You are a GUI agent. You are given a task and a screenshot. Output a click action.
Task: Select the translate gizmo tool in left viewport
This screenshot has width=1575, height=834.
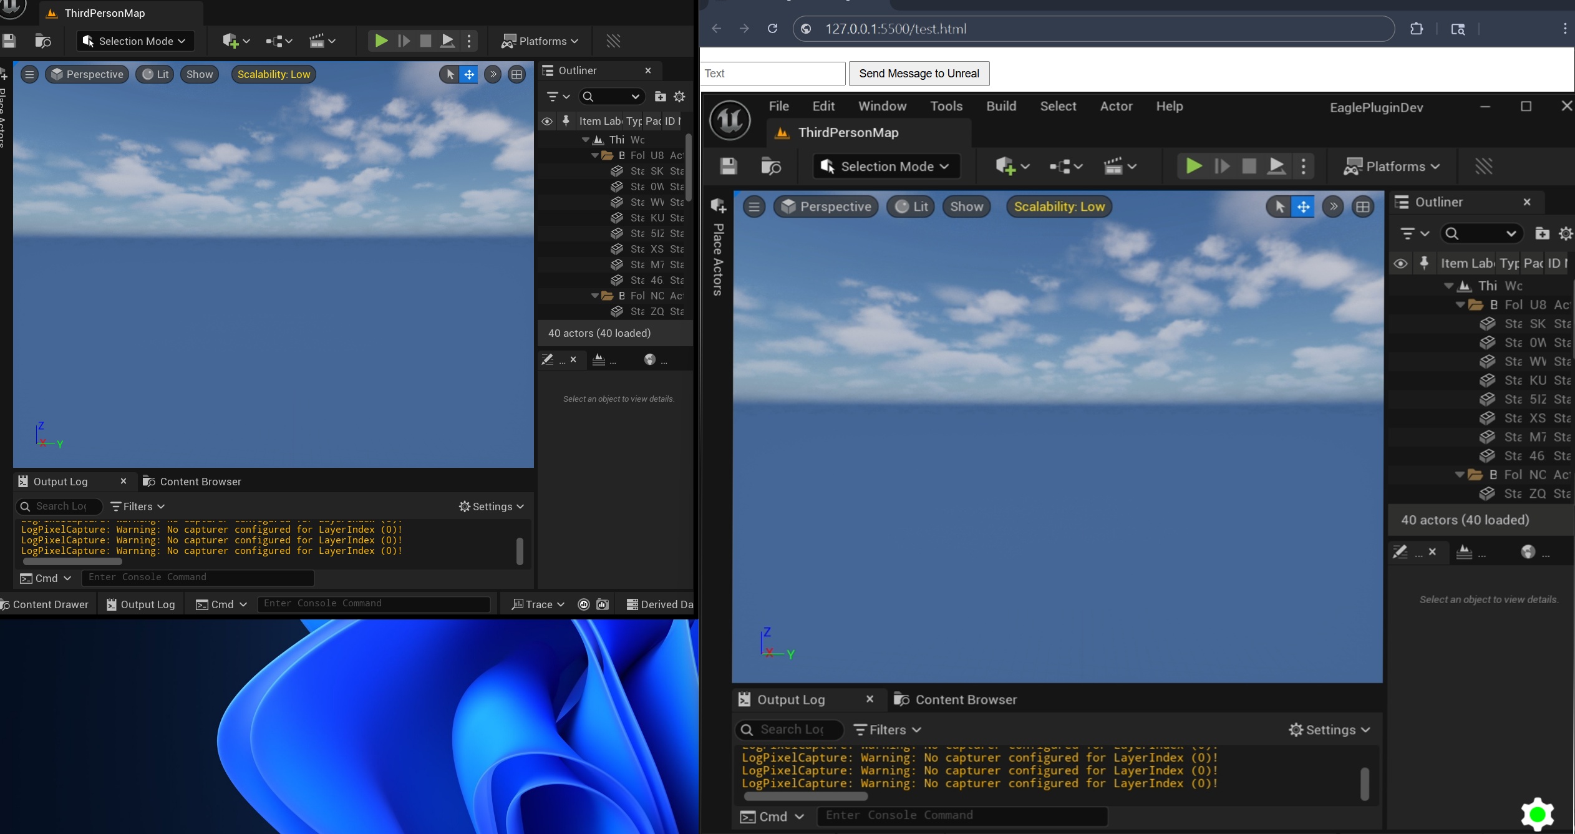(x=469, y=74)
